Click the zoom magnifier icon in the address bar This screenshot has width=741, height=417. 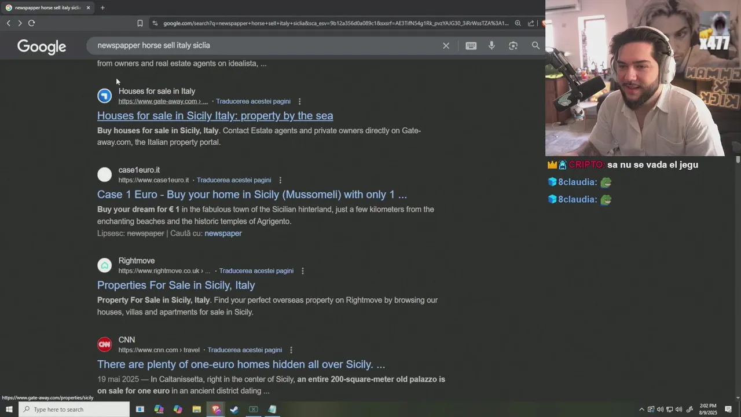click(518, 23)
